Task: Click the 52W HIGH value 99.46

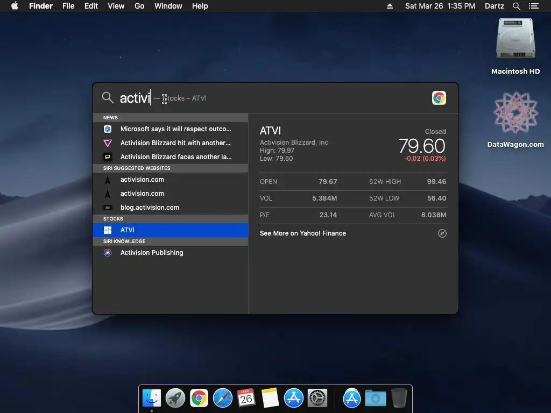Action: [x=436, y=182]
